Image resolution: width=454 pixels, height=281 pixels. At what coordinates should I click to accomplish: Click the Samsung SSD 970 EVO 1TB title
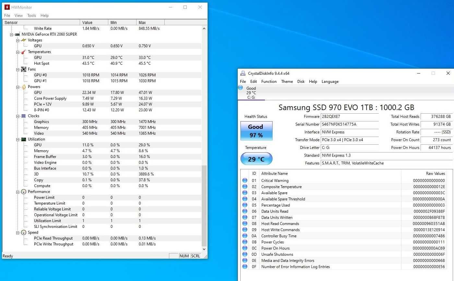(x=346, y=107)
